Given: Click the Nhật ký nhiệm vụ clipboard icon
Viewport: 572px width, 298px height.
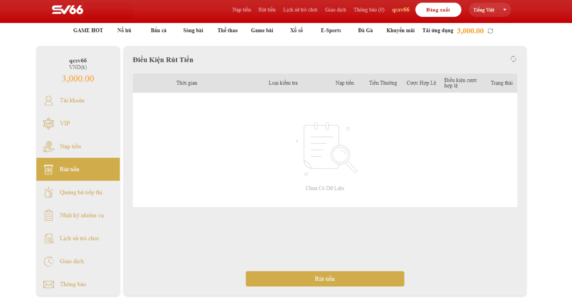Looking at the screenshot, I should (x=49, y=215).
